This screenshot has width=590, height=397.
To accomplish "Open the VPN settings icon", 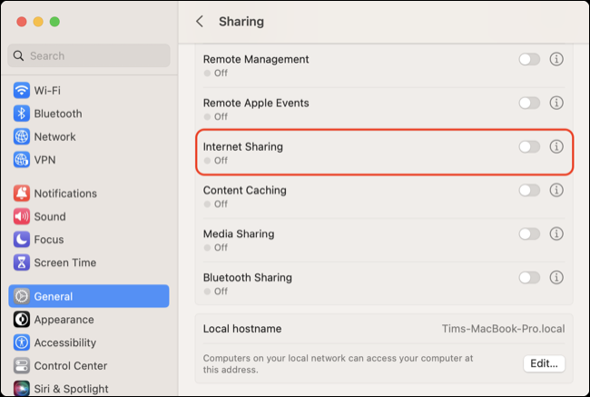I will click(x=22, y=160).
